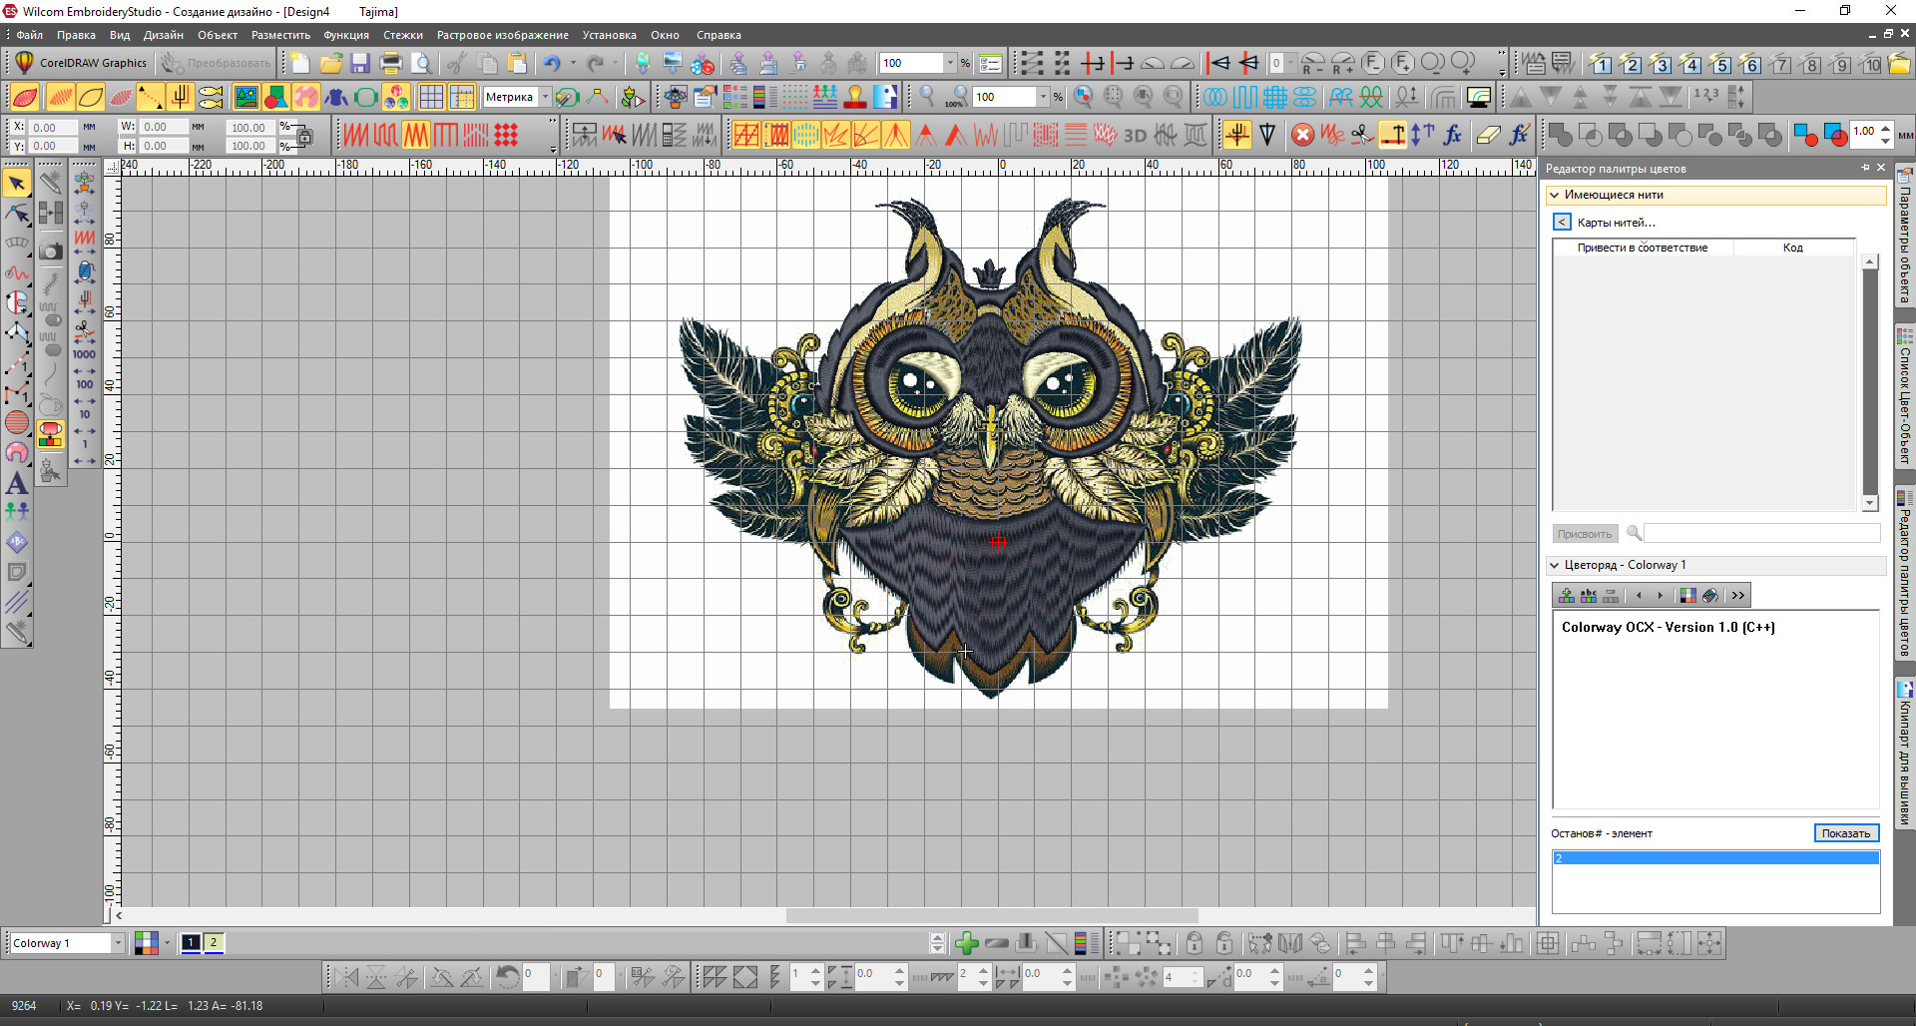The height and width of the screenshot is (1026, 1916).
Task: Toggle the Show Grid icon
Action: (431, 97)
